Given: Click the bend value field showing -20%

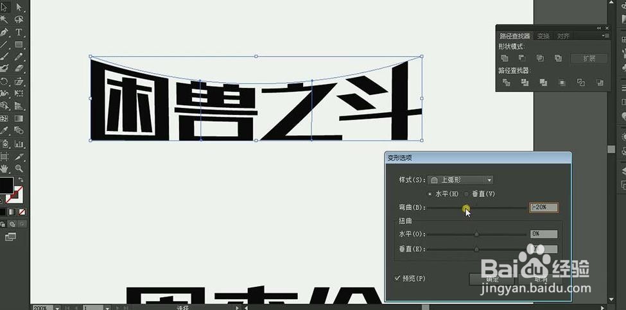Looking at the screenshot, I should coord(543,207).
